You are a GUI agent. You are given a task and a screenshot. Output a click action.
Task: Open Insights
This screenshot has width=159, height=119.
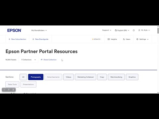[112, 39]
